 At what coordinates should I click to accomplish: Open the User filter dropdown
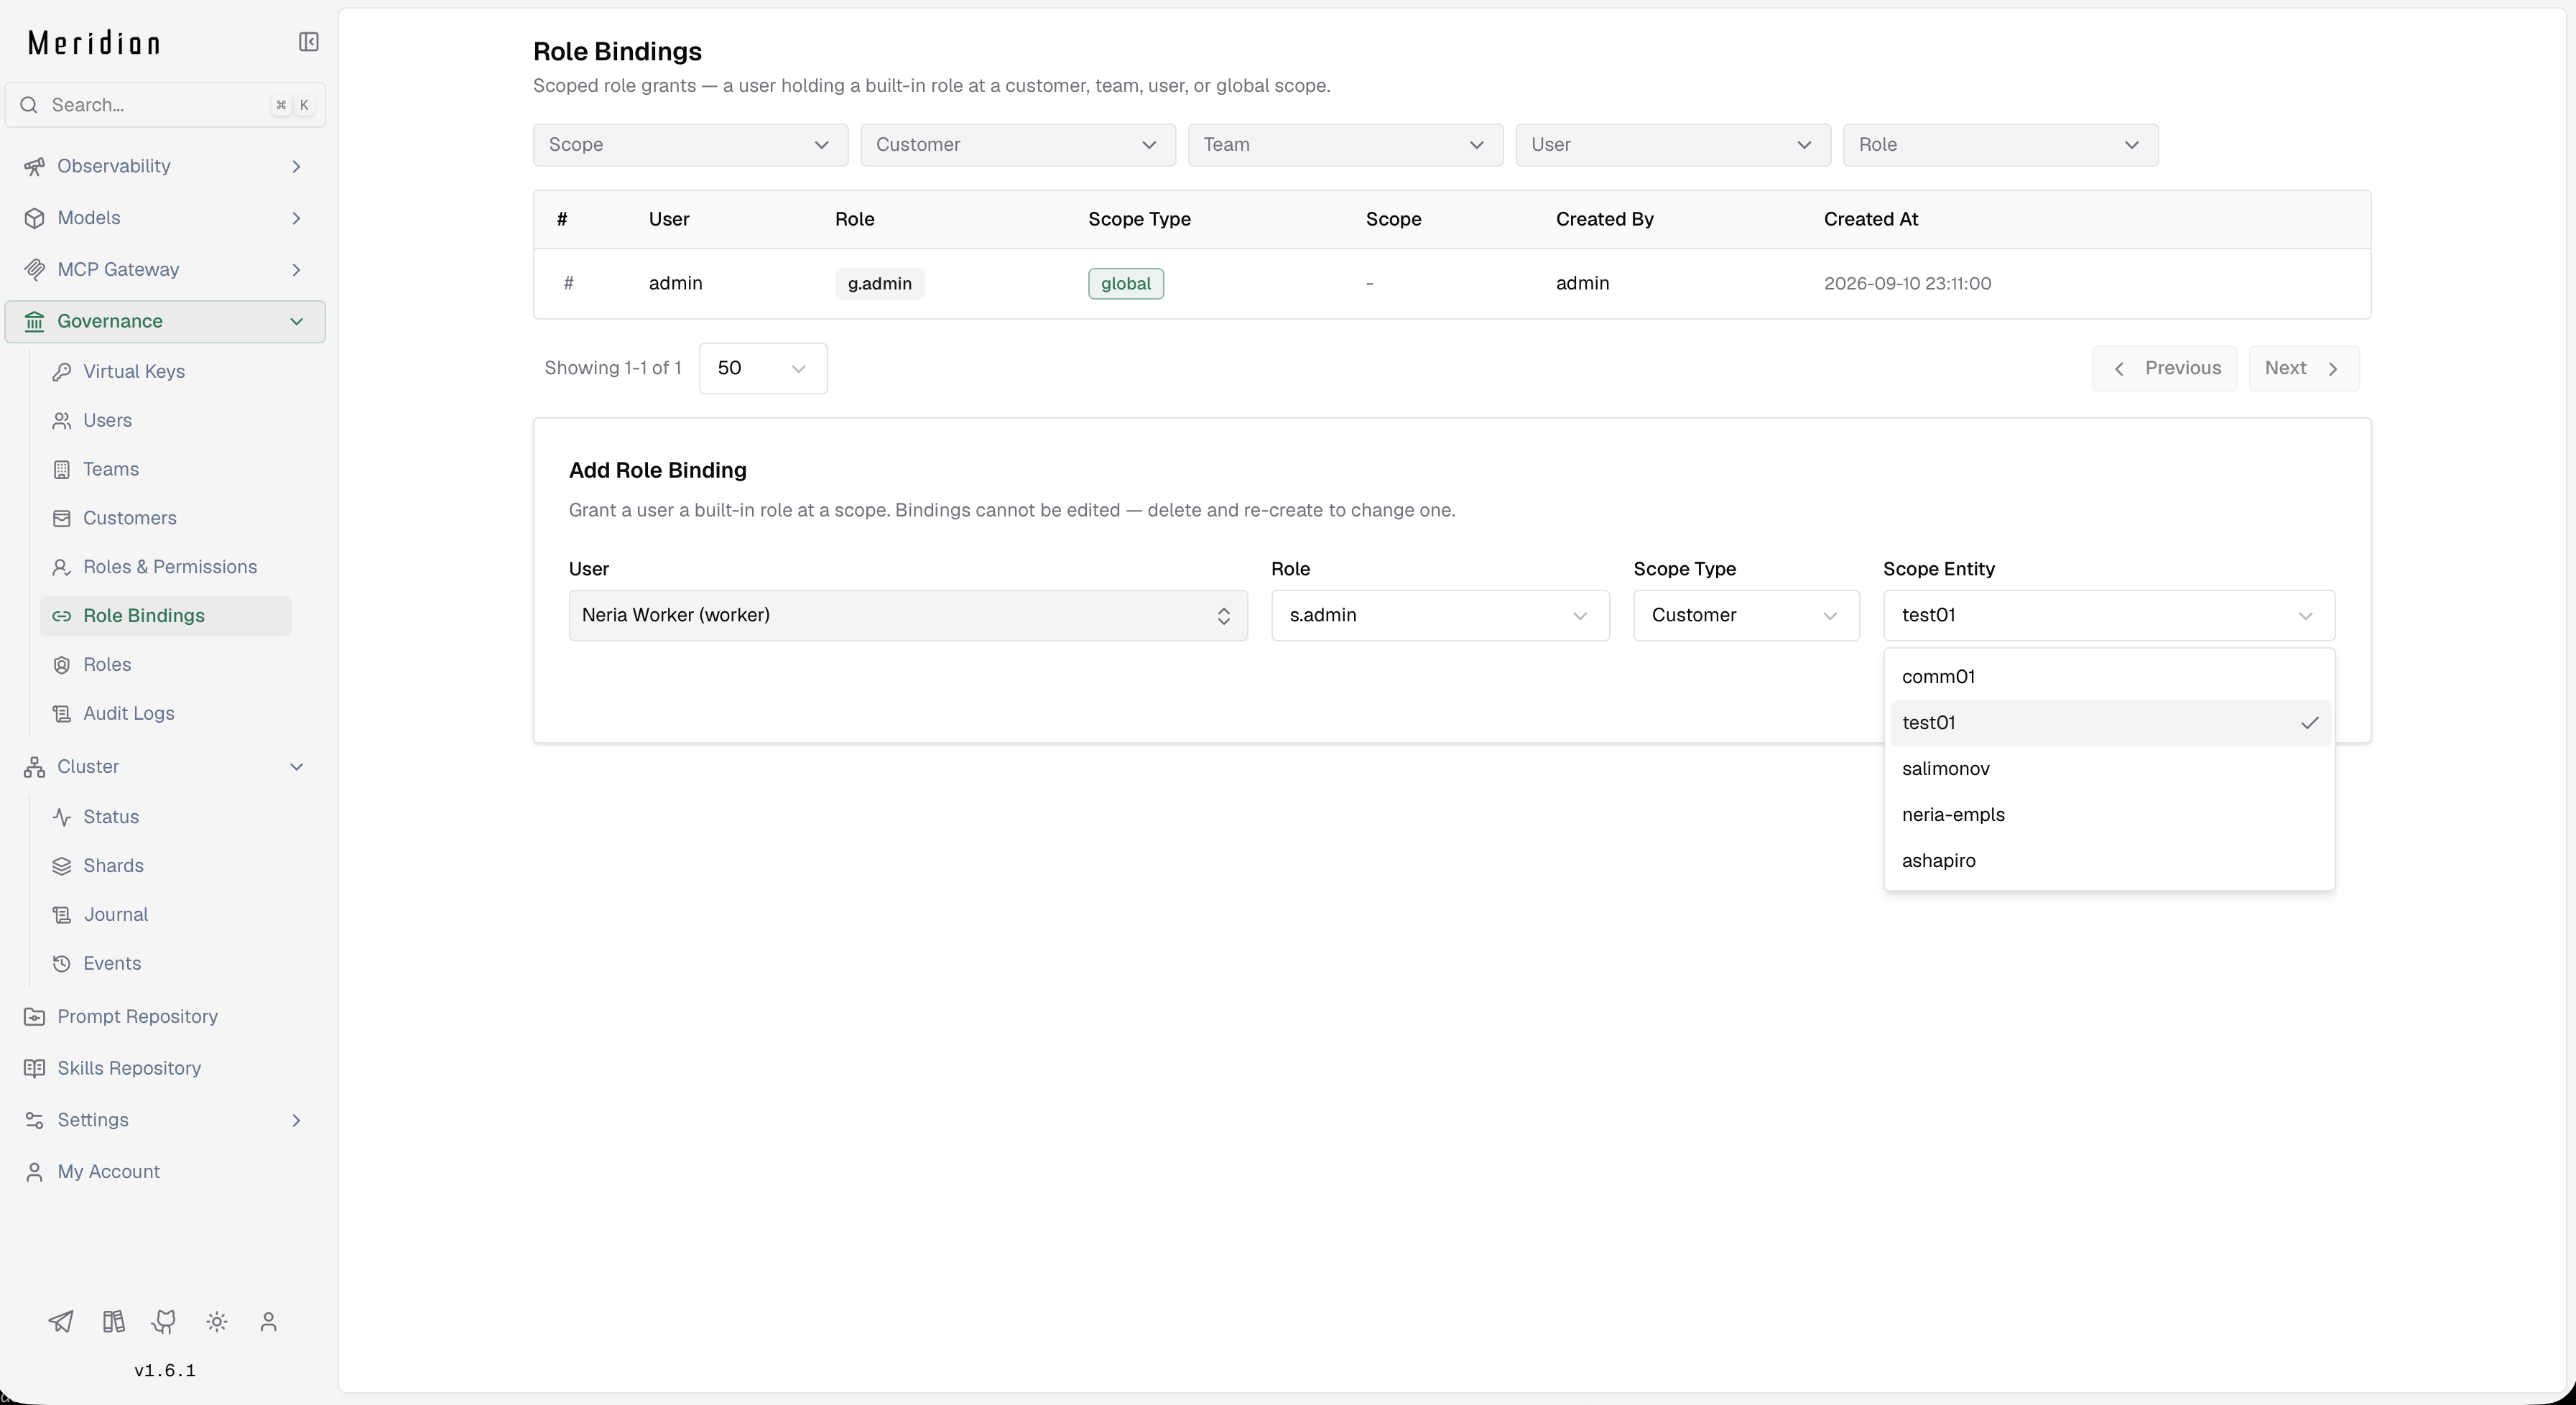pos(1673,145)
